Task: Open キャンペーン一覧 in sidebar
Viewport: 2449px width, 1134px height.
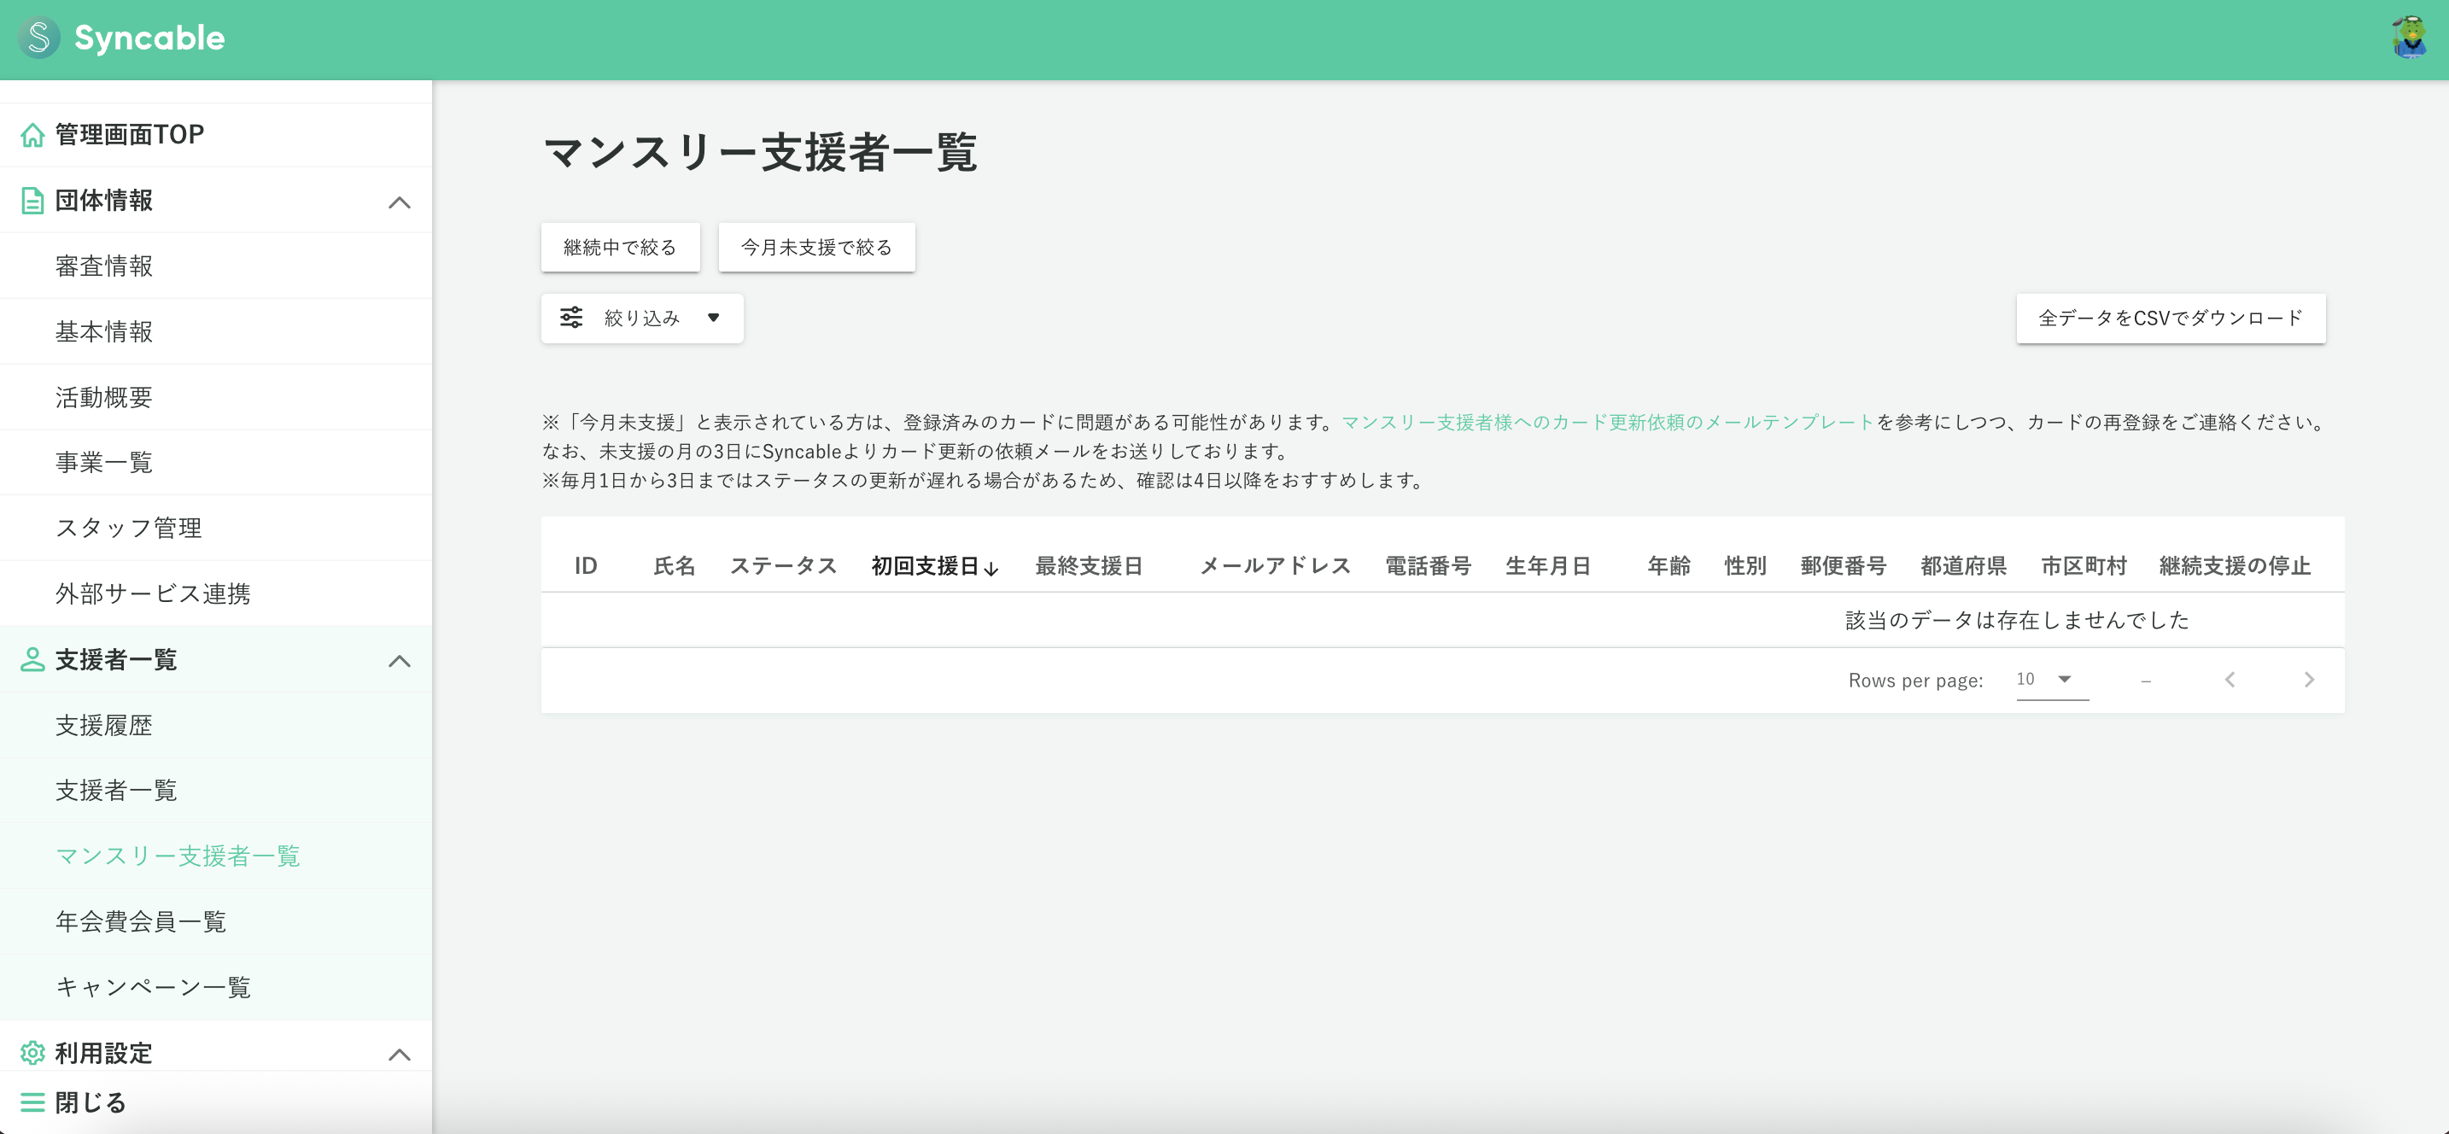Action: point(153,986)
